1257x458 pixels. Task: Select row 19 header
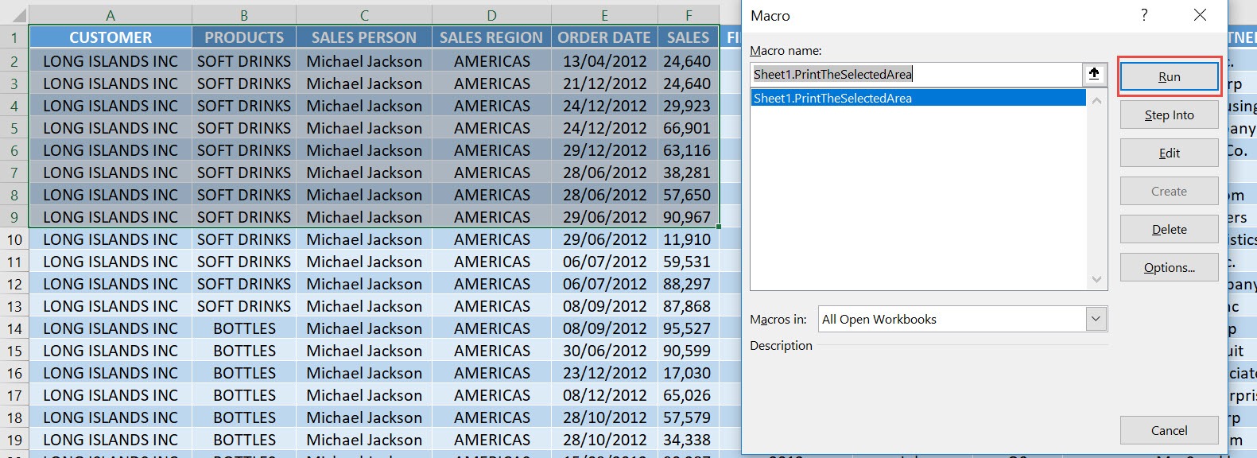click(x=14, y=440)
